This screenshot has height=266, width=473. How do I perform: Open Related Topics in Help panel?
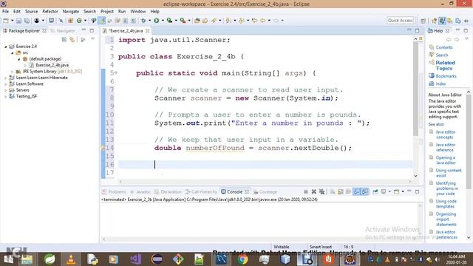[445, 66]
